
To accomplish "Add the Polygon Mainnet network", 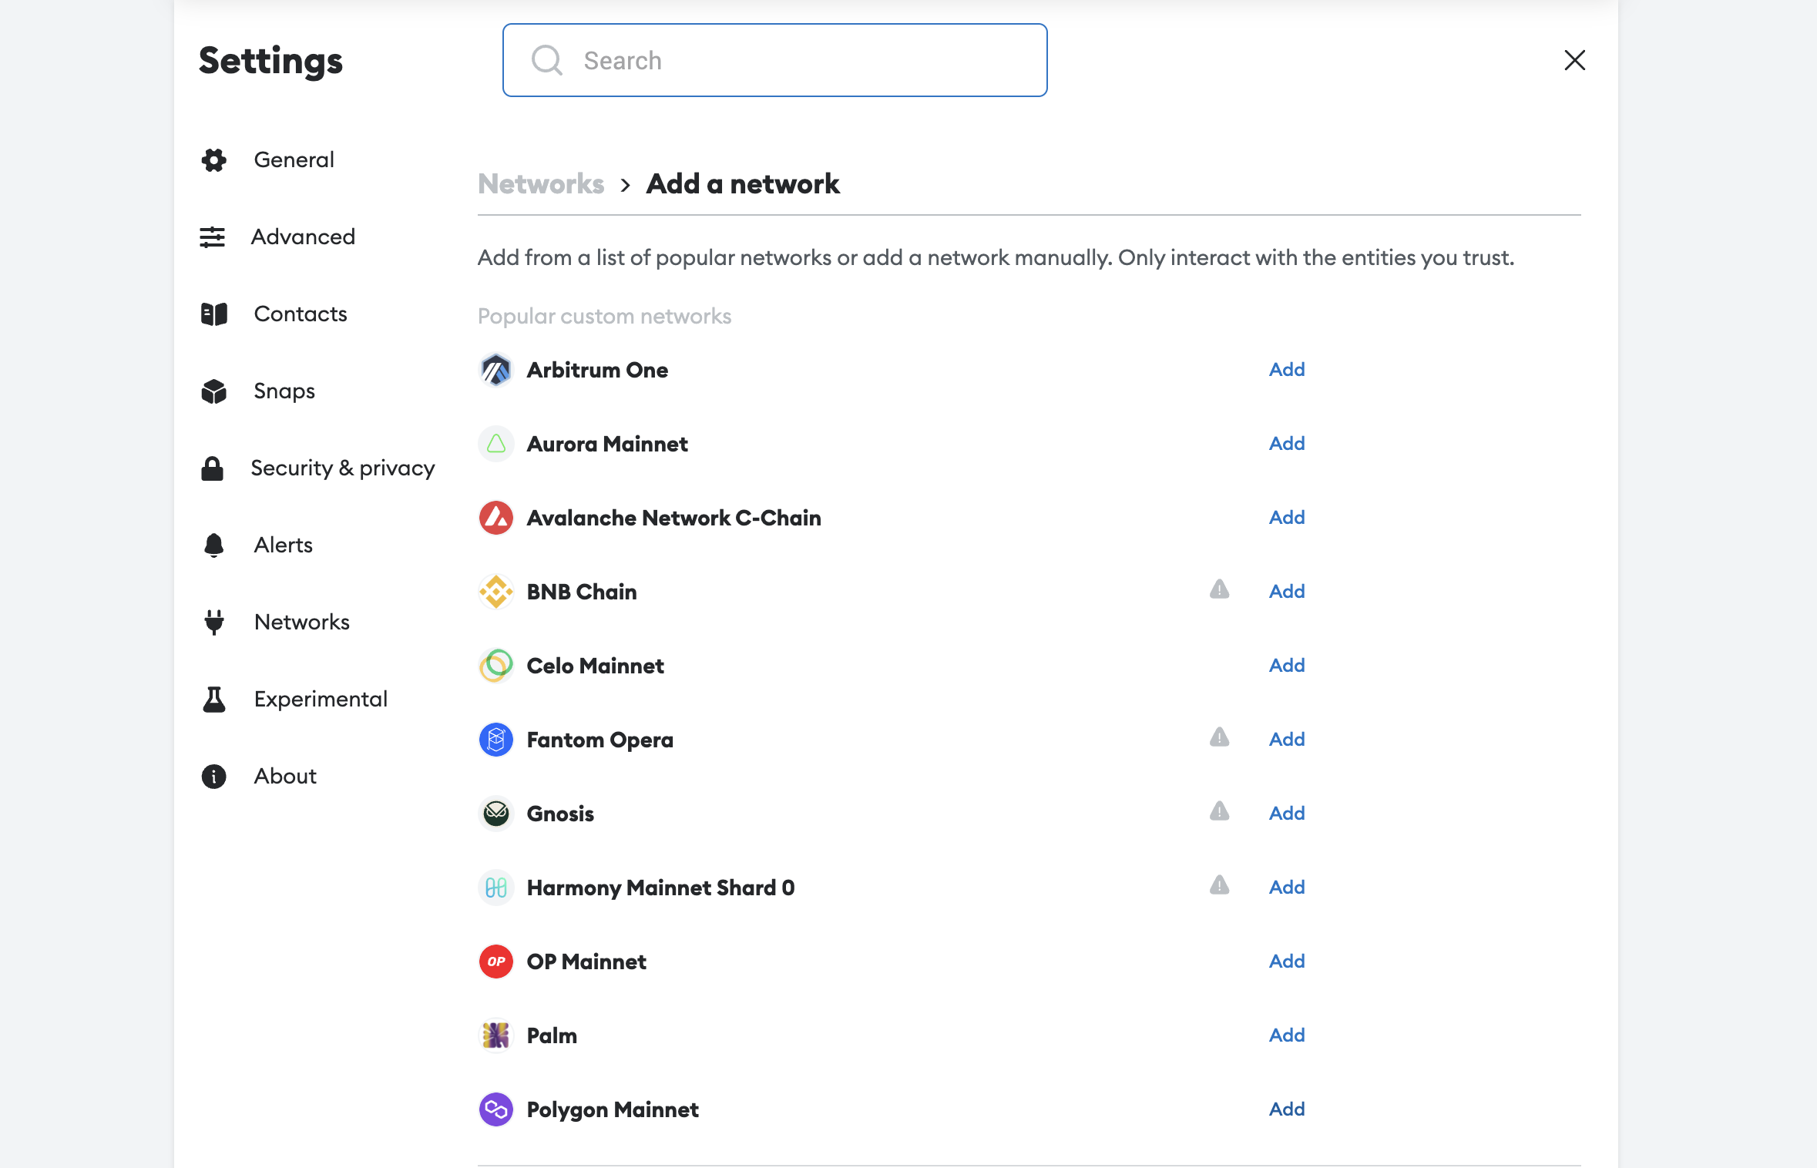I will pos(1287,1109).
